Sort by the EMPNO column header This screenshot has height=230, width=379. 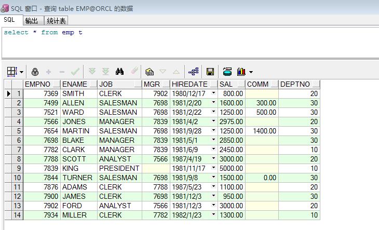coord(42,84)
